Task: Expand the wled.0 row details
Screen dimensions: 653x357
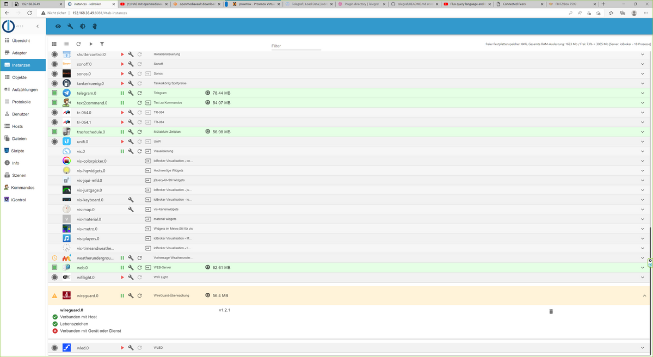Action: 643,348
